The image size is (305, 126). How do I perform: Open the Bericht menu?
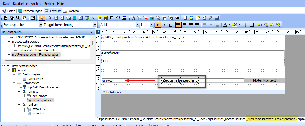(49, 4)
